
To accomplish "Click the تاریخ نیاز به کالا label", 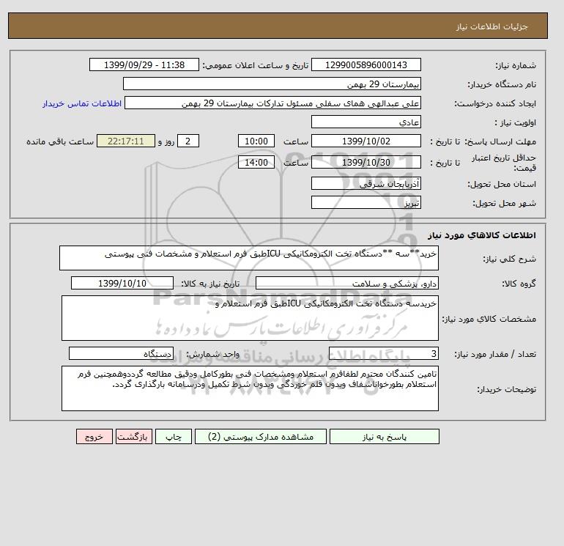I will [x=210, y=284].
